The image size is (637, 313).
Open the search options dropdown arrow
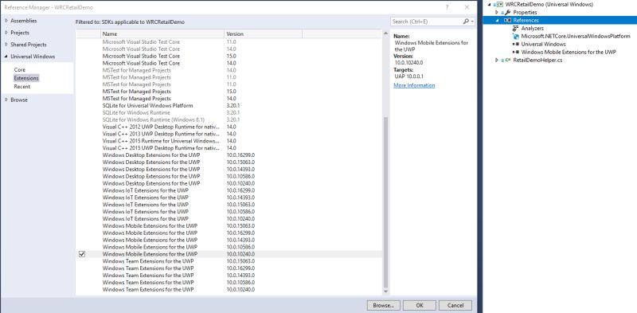472,22
